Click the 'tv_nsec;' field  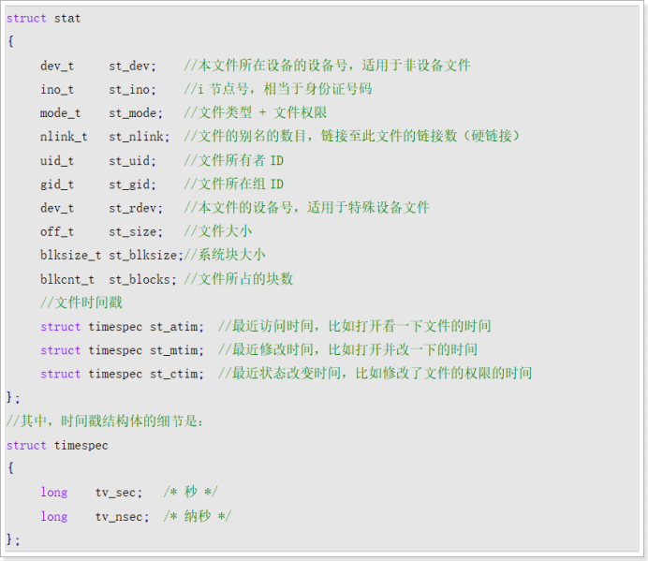tap(122, 516)
